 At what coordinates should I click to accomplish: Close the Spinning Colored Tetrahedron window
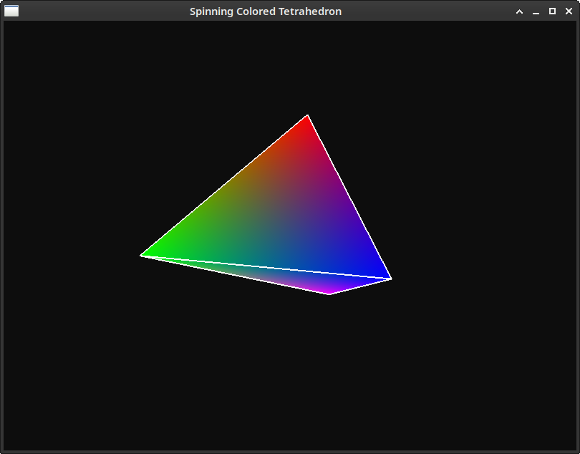point(569,11)
